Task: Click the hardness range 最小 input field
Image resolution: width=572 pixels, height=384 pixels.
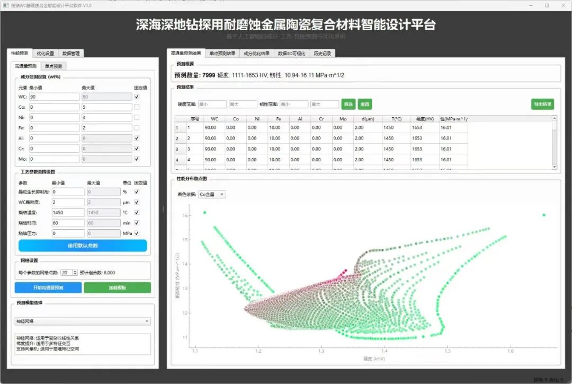Action: [212, 104]
